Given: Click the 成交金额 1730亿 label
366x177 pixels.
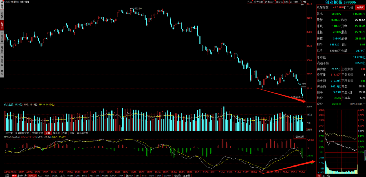Looking at the screenshot, I should (13, 104).
